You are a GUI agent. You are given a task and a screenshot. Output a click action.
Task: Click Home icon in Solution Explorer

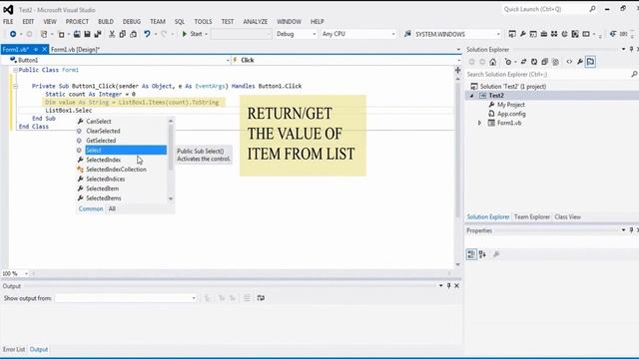click(x=492, y=62)
